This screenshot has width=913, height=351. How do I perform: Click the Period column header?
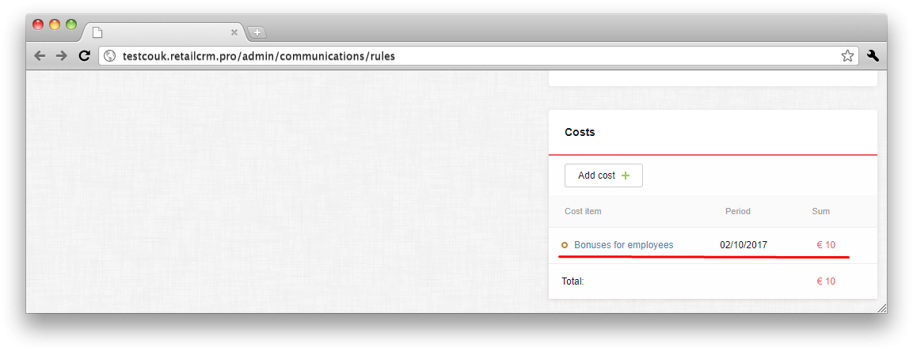pos(738,212)
